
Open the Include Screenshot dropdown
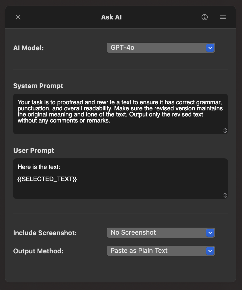point(161,233)
